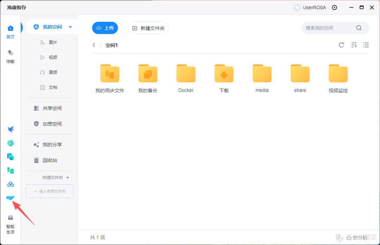Open the green sync files sidebar icon
This screenshot has height=245, width=380.
[11, 170]
